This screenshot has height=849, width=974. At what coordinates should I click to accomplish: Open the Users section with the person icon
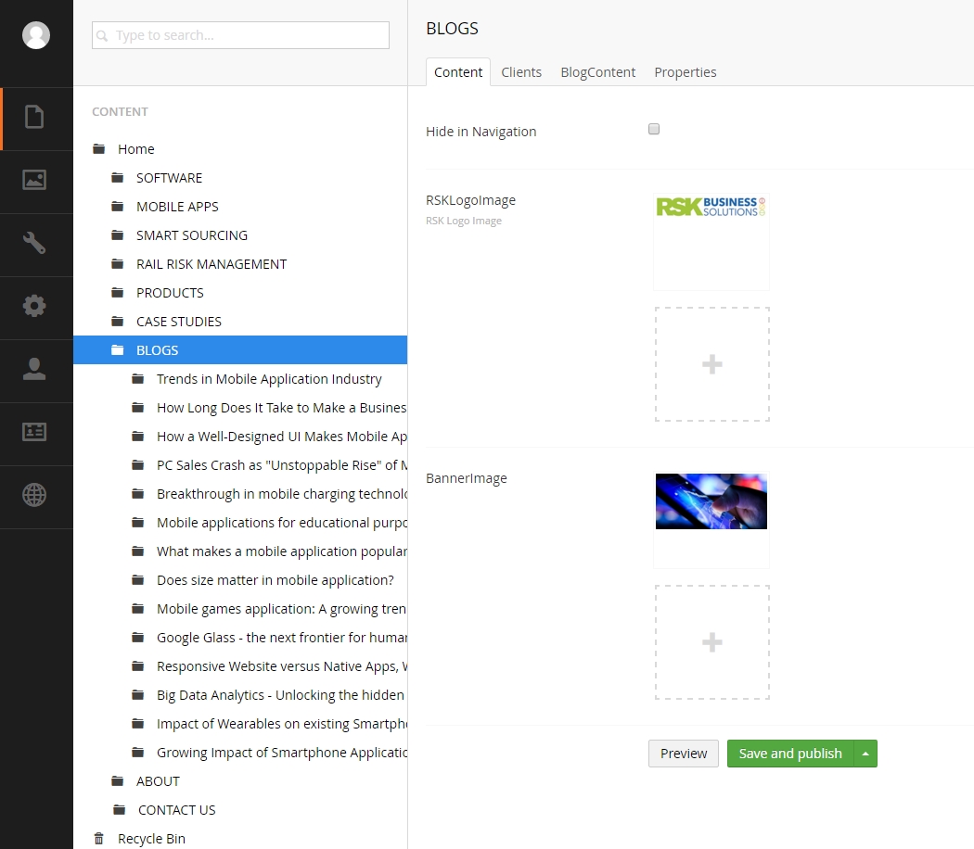[36, 369]
